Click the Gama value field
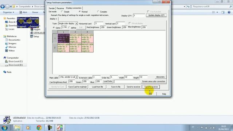This screenshot has width=233, height=131. [x=64, y=27]
